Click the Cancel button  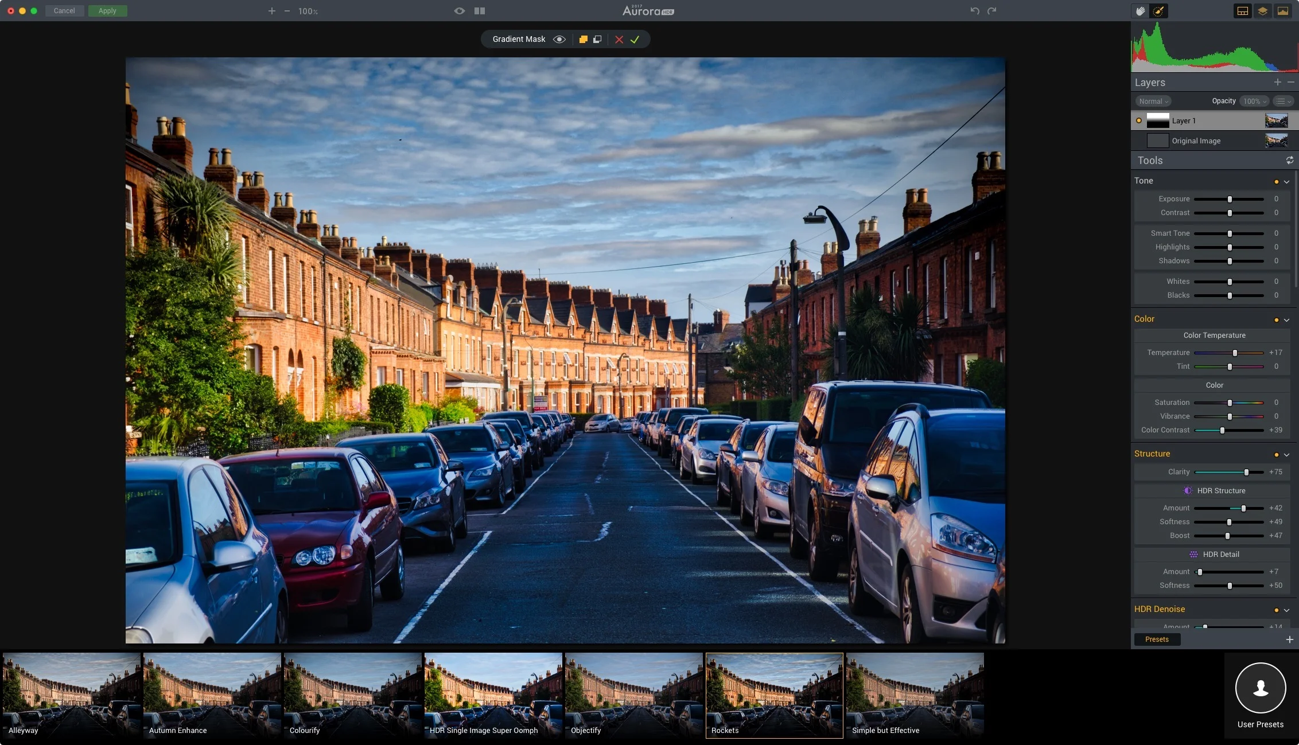[64, 11]
